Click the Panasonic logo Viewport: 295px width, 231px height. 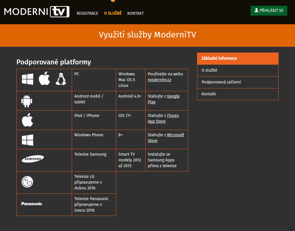32,204
